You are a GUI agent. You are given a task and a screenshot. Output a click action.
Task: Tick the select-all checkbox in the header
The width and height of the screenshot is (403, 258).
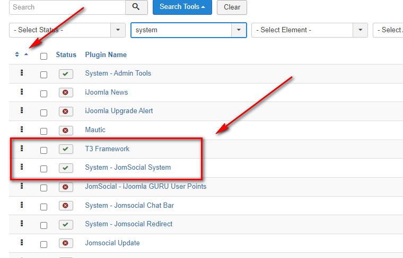(x=43, y=56)
